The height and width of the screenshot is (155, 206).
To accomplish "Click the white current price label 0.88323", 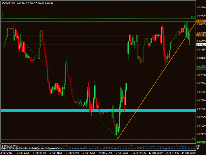I will tap(201, 45).
